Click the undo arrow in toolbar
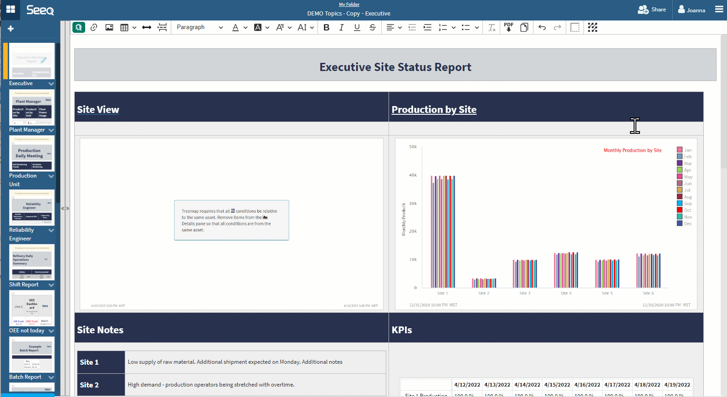Viewport: 727px width, 397px height. pyautogui.click(x=542, y=27)
